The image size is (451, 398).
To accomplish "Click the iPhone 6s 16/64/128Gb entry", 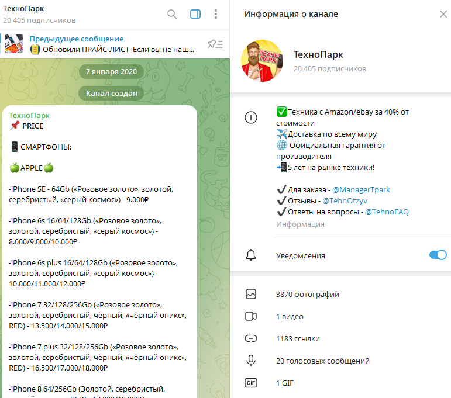I will click(x=85, y=231).
